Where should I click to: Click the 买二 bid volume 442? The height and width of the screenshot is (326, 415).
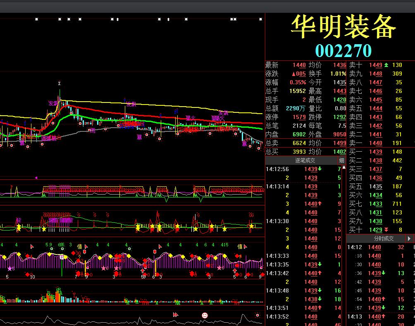pos(397,160)
